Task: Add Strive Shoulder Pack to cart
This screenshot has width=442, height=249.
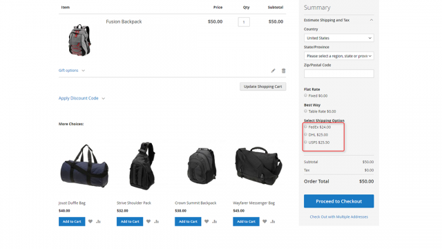Action: 130,221
